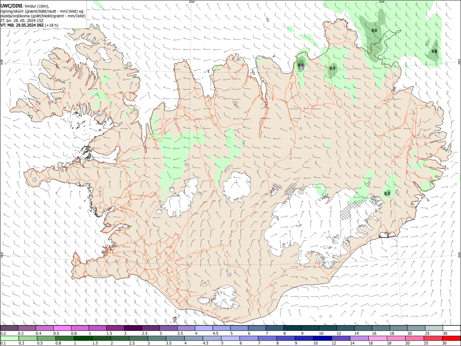
Task: Click the bright pink 0.5 snow swatch
Action: tap(62, 328)
